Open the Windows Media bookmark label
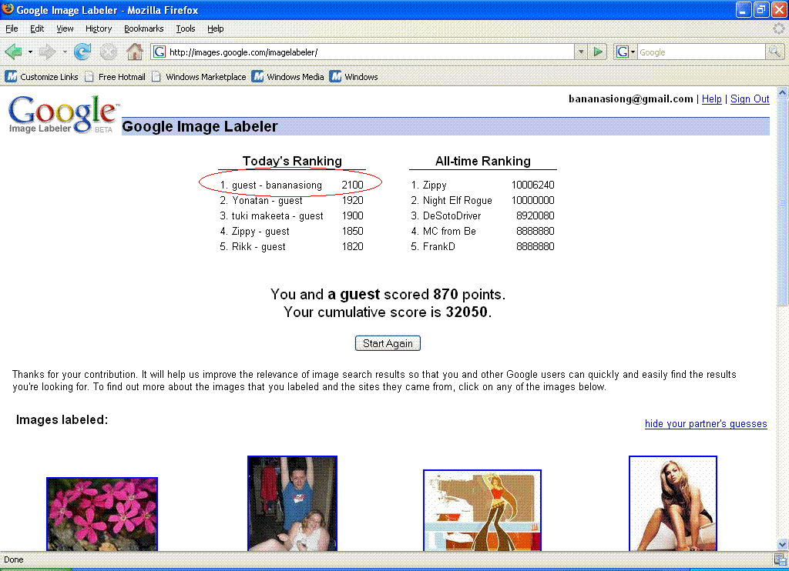Screen dimensions: 789x571 [295, 77]
